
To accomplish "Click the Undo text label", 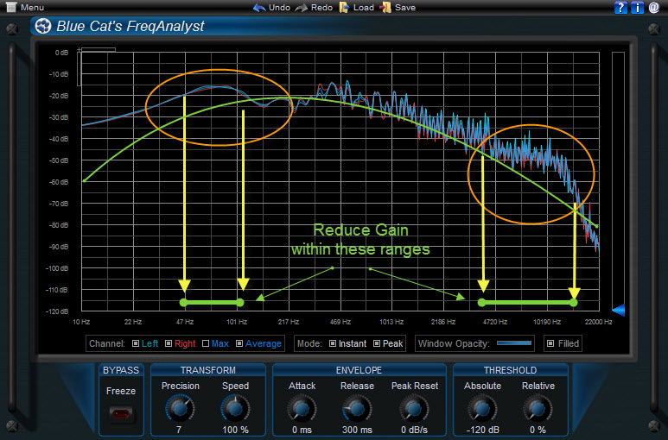I will (279, 7).
